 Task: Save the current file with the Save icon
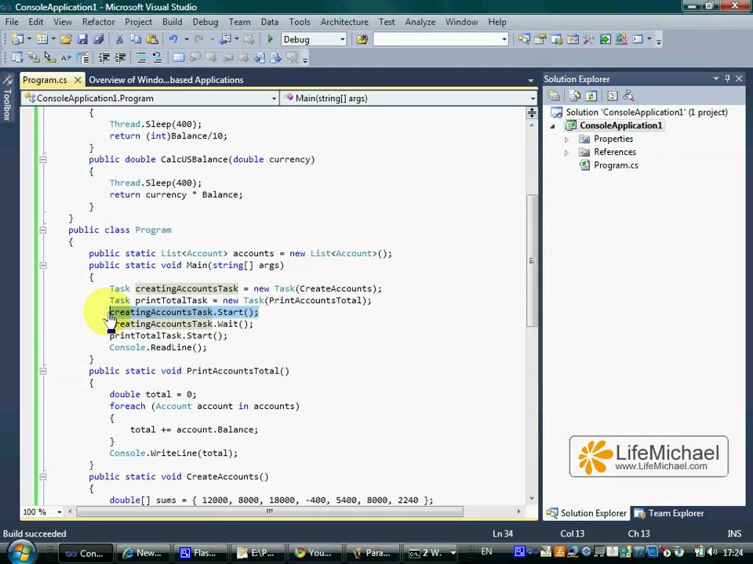[82, 39]
